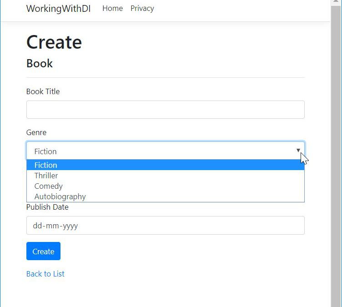Open the Home navigation link
Image resolution: width=342 pixels, height=307 pixels.
[112, 8]
